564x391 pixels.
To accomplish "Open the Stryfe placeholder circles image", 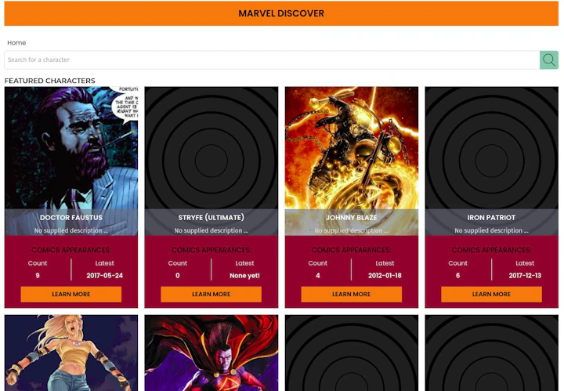I will point(211,147).
